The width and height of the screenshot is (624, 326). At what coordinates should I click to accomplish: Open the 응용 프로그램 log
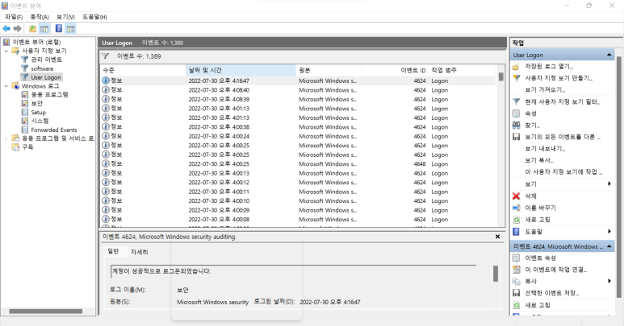click(50, 94)
